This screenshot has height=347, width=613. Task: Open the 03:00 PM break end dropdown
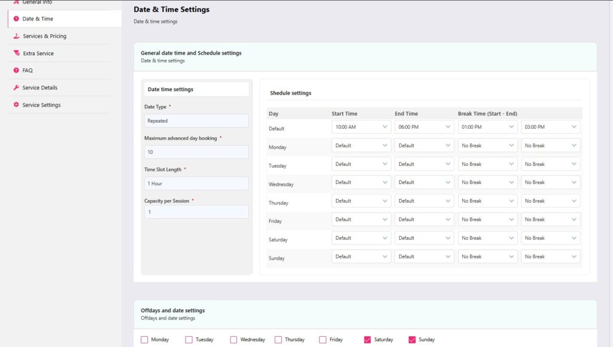pos(550,126)
